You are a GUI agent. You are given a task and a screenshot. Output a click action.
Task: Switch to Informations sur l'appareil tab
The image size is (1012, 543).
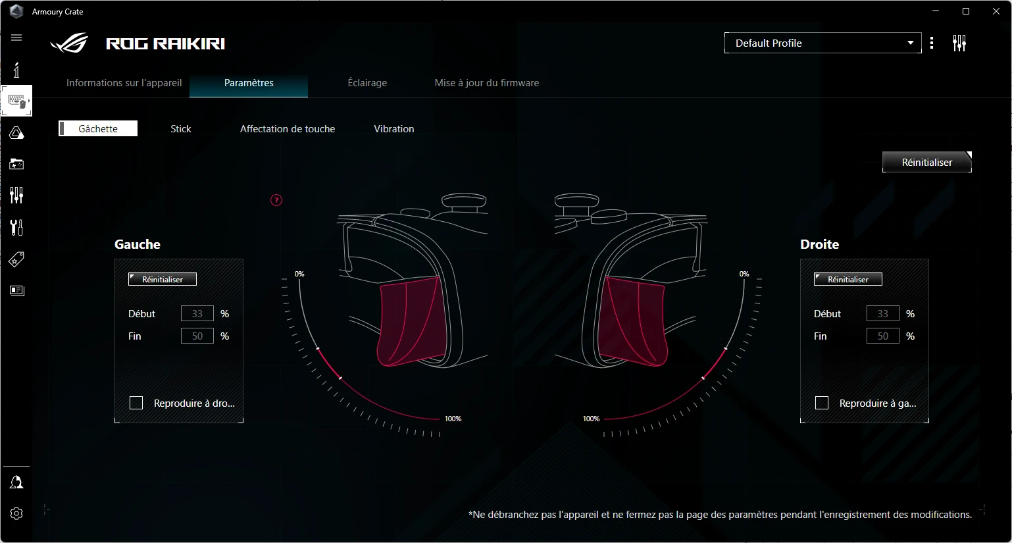click(x=124, y=83)
